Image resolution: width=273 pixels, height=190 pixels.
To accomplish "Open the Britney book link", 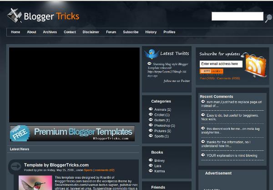I will pyautogui.click(x=160, y=160).
